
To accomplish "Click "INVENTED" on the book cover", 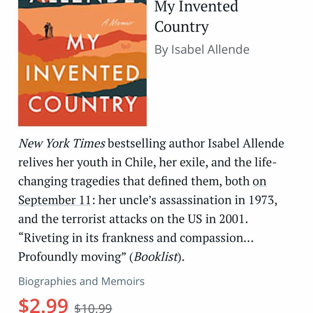I will point(82,74).
